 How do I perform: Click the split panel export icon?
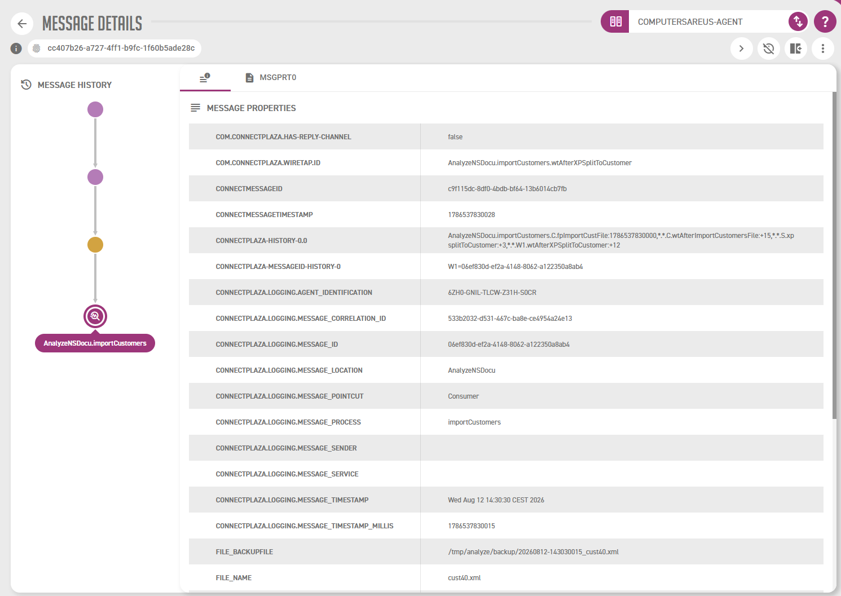(796, 48)
